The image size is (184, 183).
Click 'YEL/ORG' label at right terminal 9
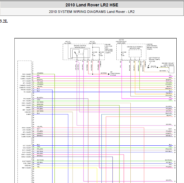coord(169,93)
